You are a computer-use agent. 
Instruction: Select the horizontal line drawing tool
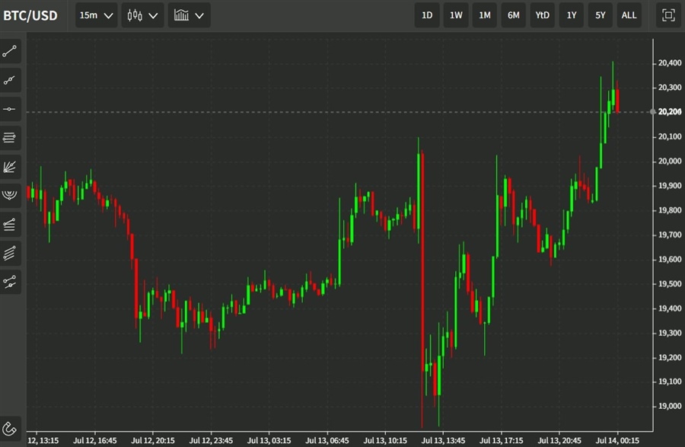[11, 109]
